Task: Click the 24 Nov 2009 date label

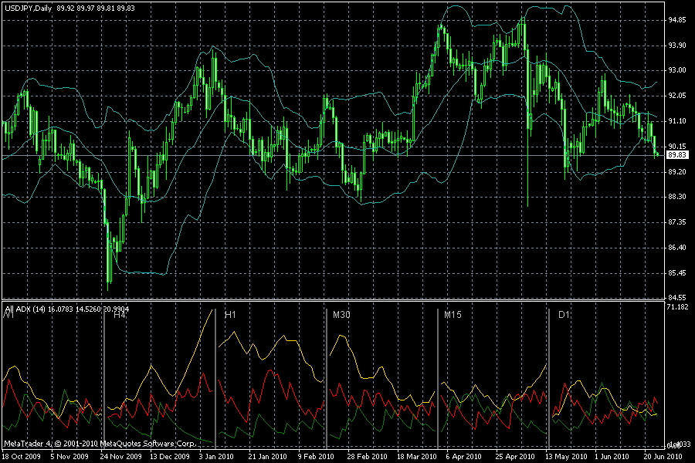Action: coord(121,456)
